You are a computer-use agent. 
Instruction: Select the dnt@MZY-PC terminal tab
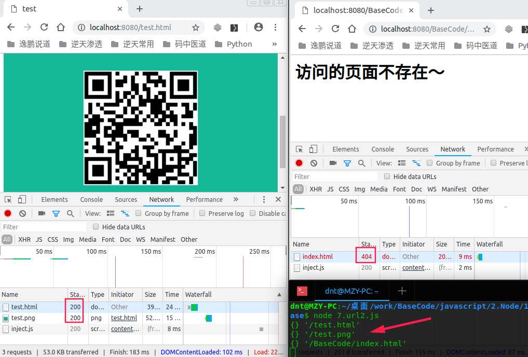pos(351,291)
